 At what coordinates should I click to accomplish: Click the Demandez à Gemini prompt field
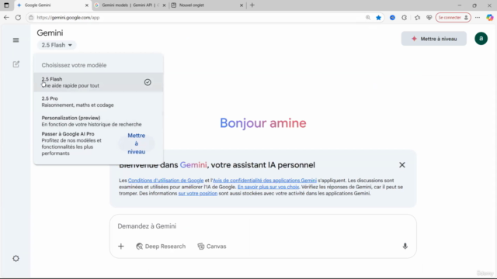[262, 226]
